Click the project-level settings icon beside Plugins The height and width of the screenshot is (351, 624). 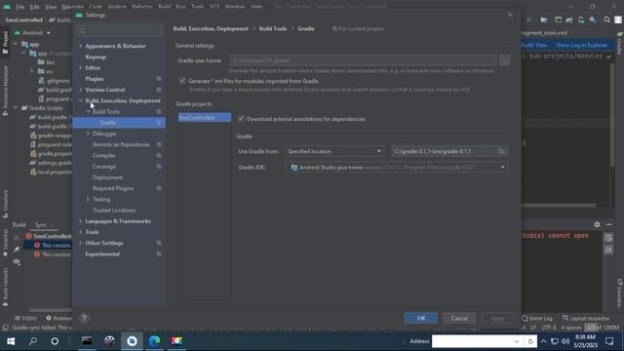[x=159, y=79]
